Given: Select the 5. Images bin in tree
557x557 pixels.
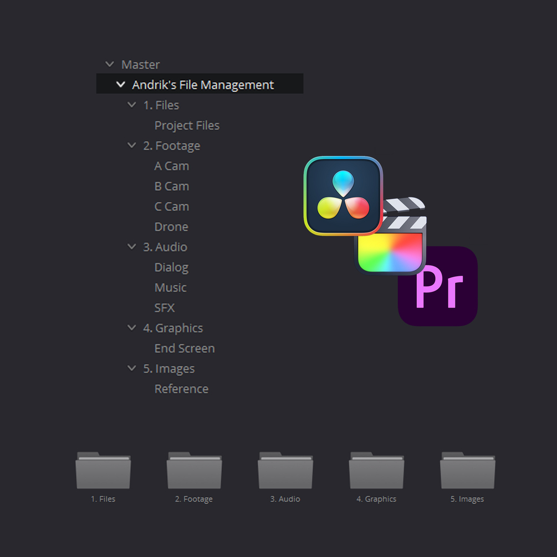Looking at the screenshot, I should pos(168,369).
